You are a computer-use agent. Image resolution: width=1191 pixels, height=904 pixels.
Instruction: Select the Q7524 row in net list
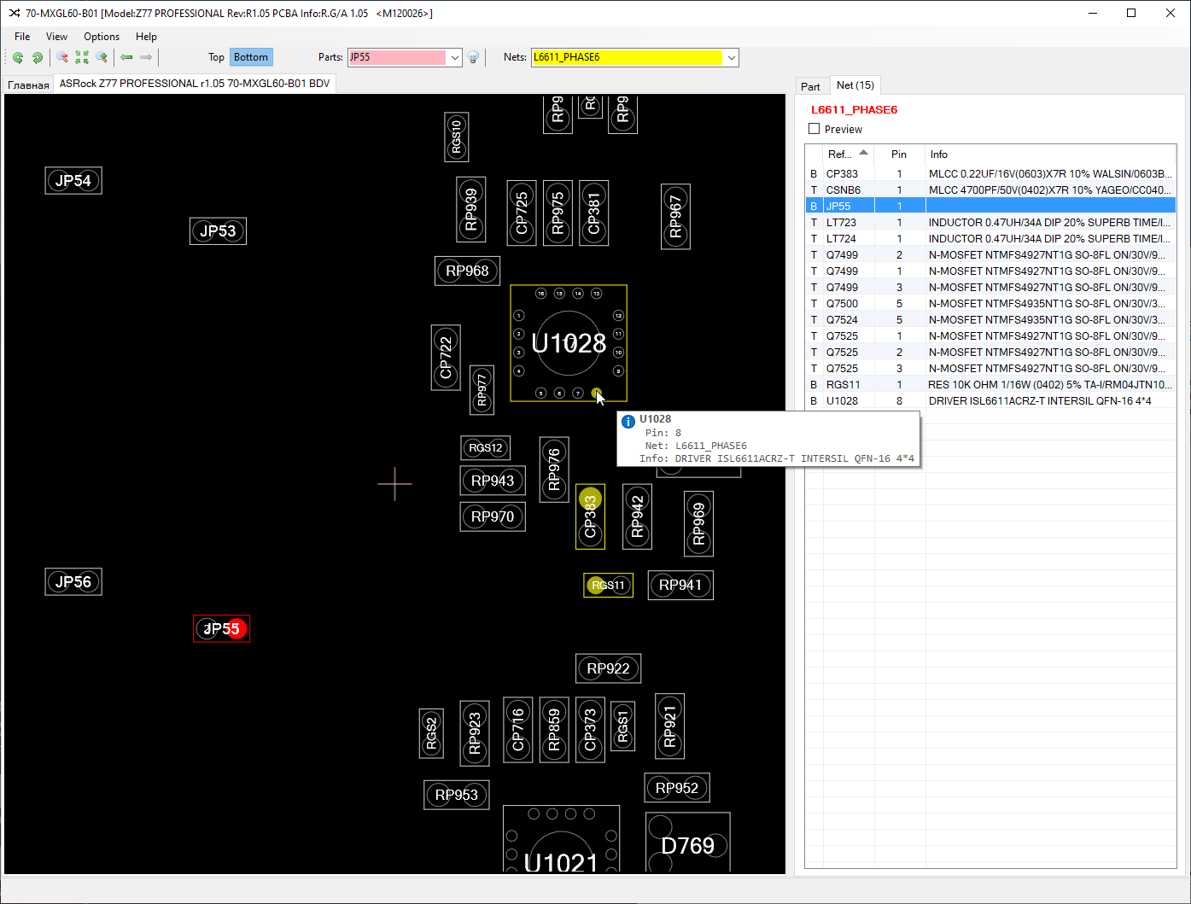pyautogui.click(x=990, y=319)
